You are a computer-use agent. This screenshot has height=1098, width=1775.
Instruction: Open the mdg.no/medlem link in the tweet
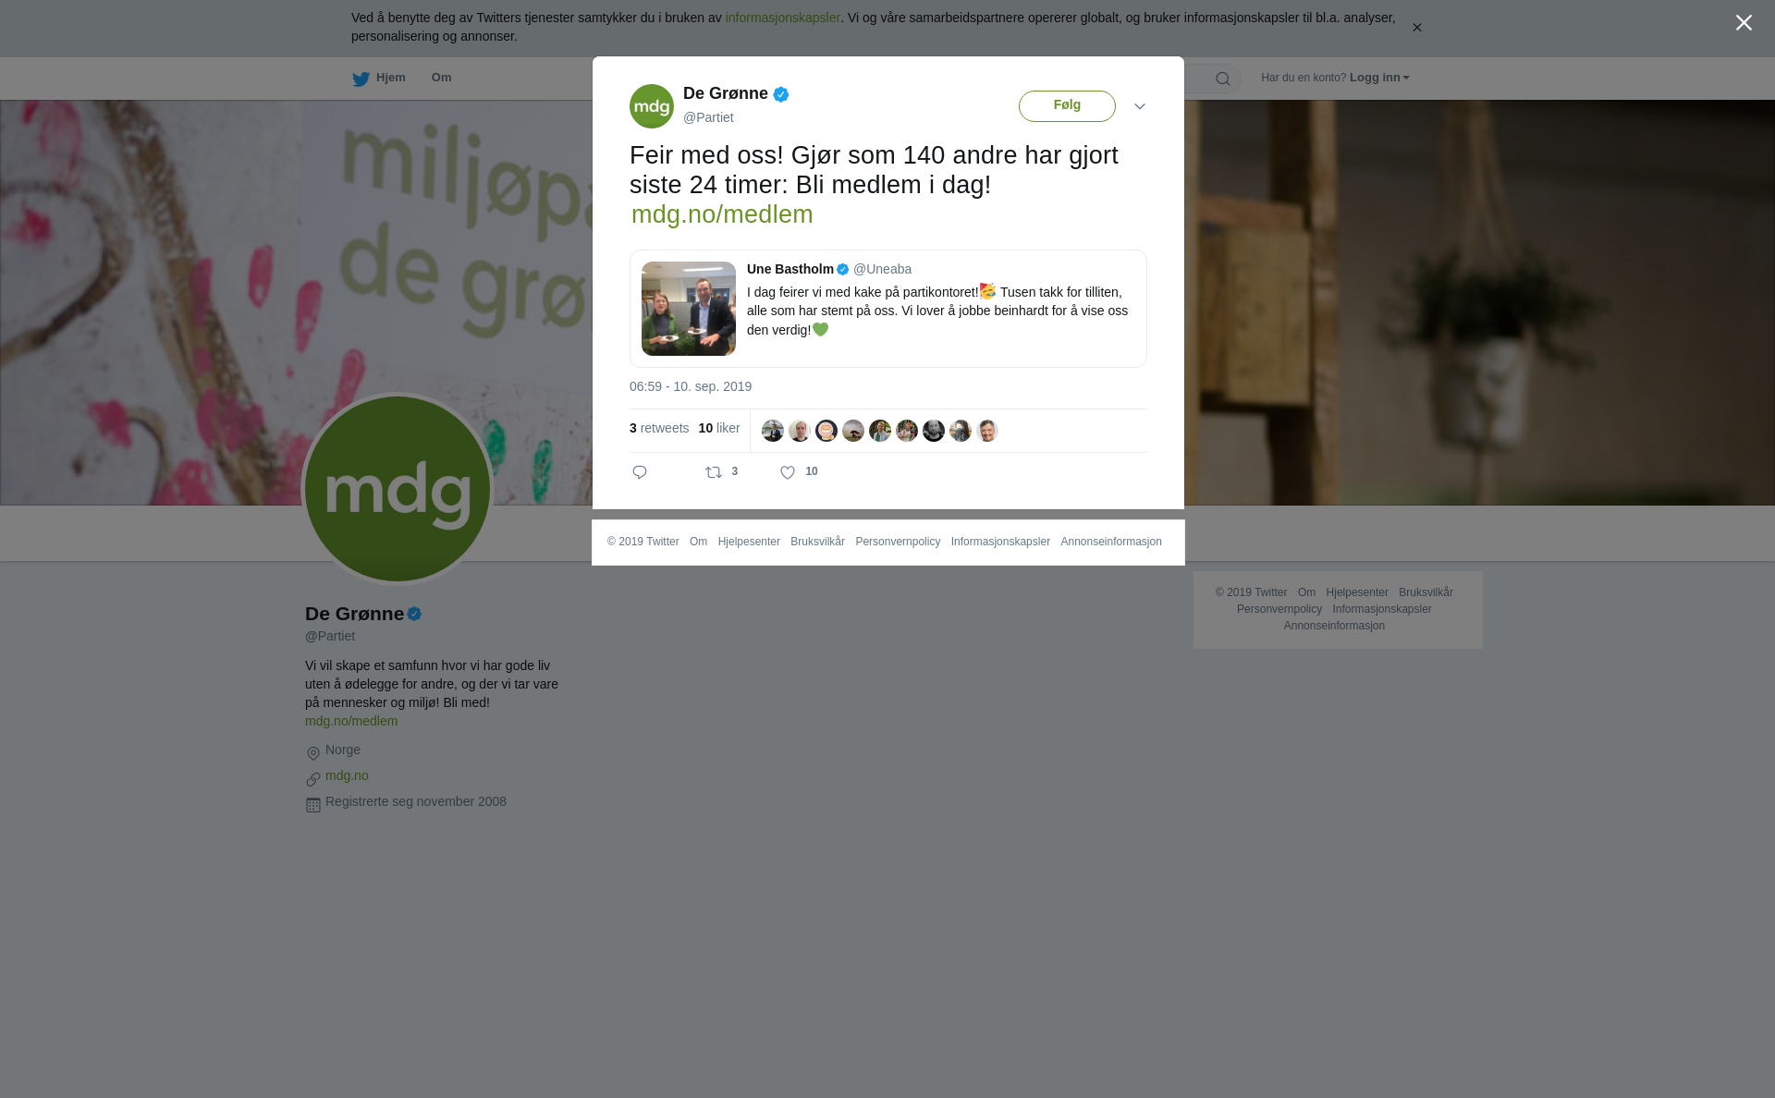[x=722, y=214]
